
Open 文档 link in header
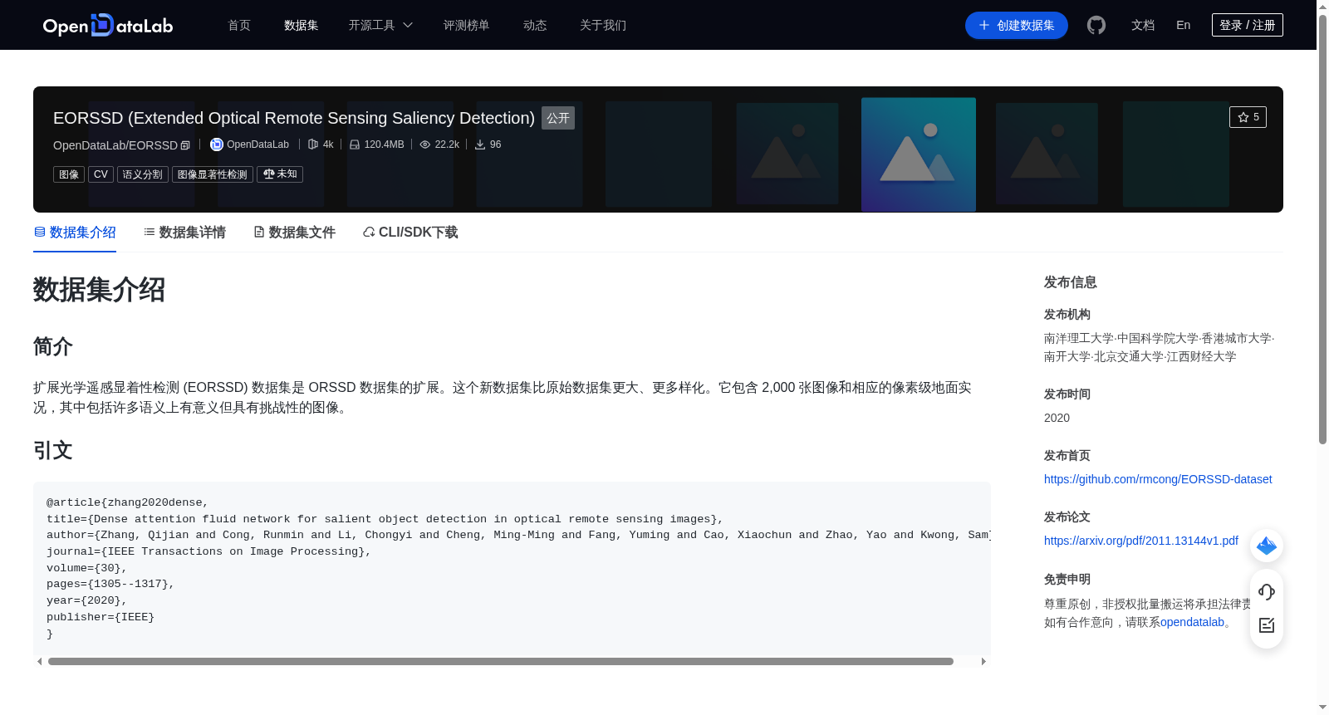click(x=1143, y=25)
